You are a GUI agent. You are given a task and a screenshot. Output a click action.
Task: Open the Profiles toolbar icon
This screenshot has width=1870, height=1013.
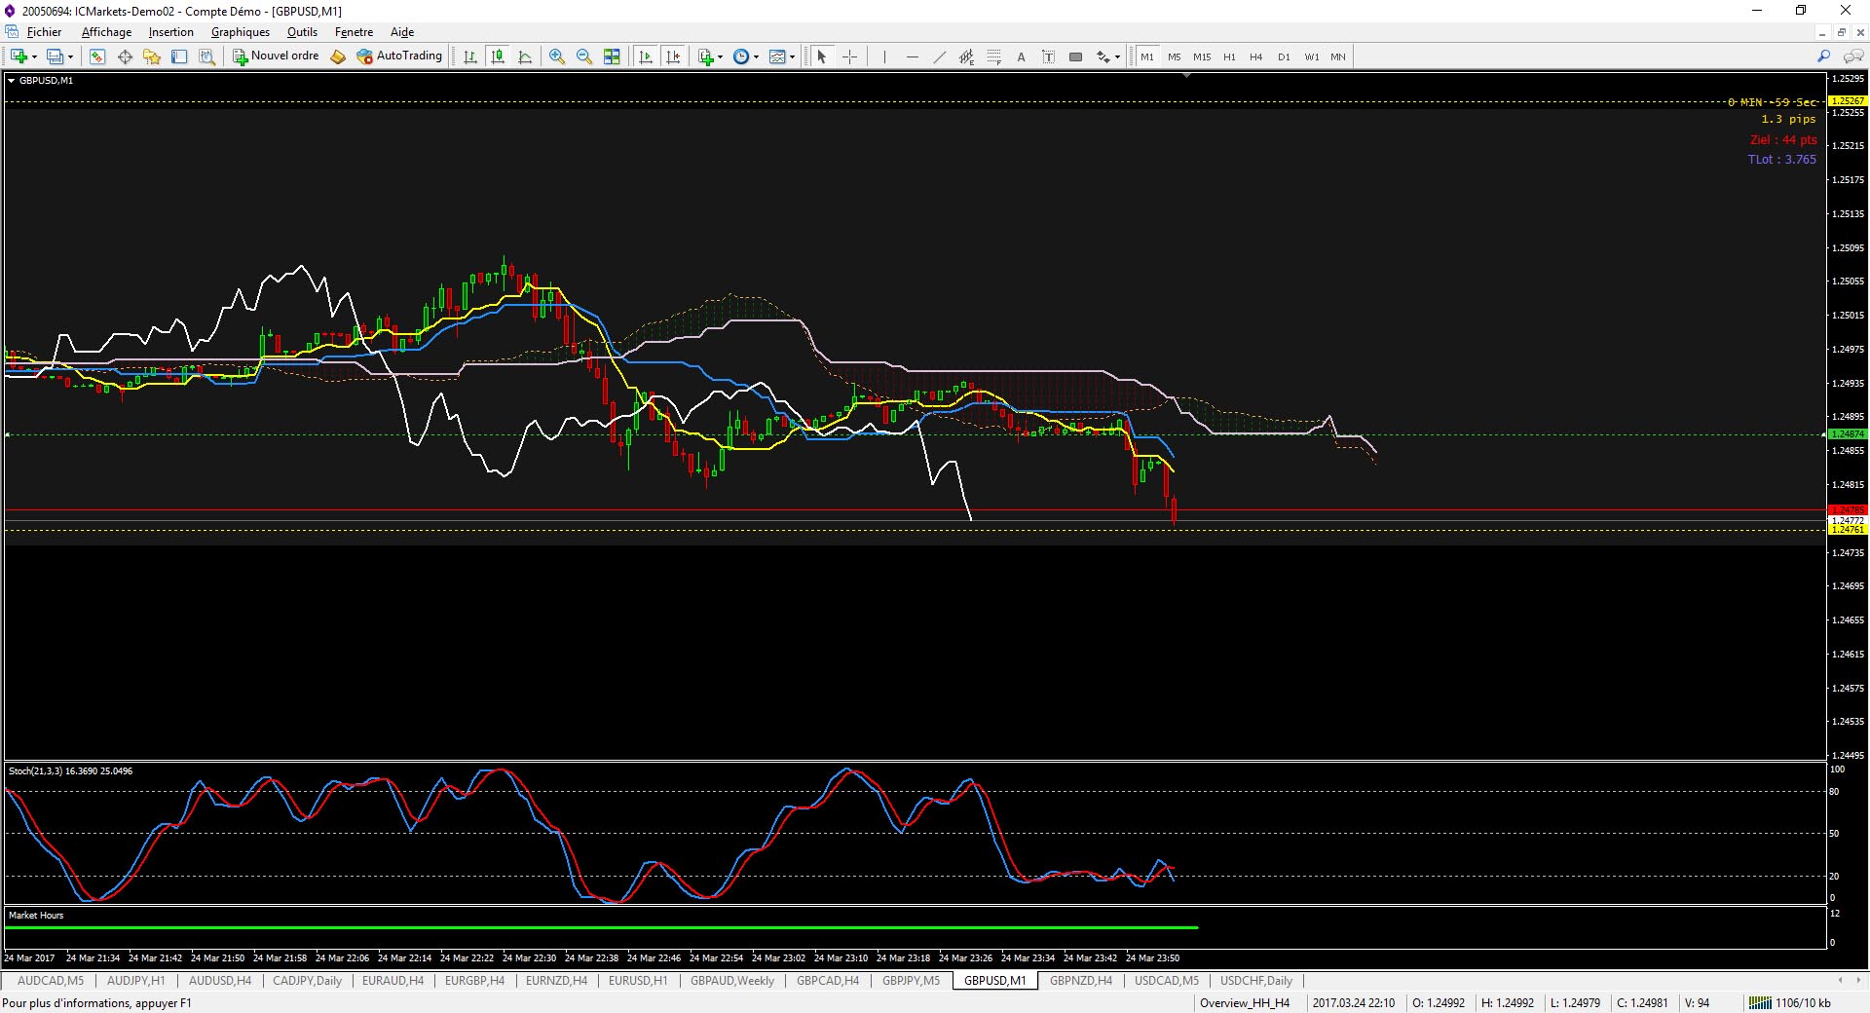(55, 56)
